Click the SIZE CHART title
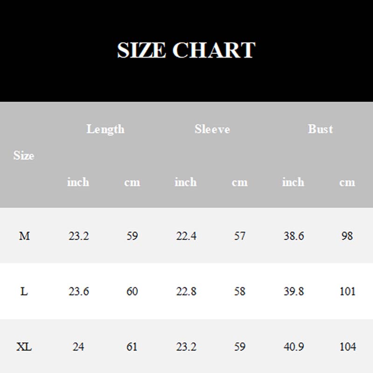Screen dimensions: 373x373 186,50
